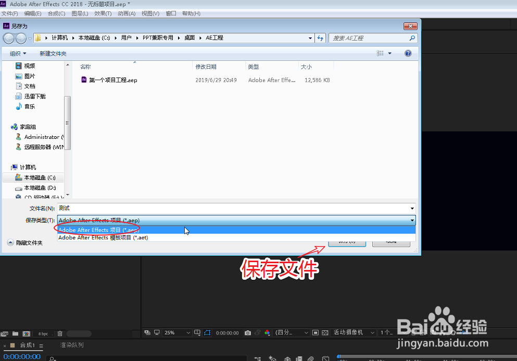Delete selected item with trash icon
517x361 pixels.
coord(60,333)
